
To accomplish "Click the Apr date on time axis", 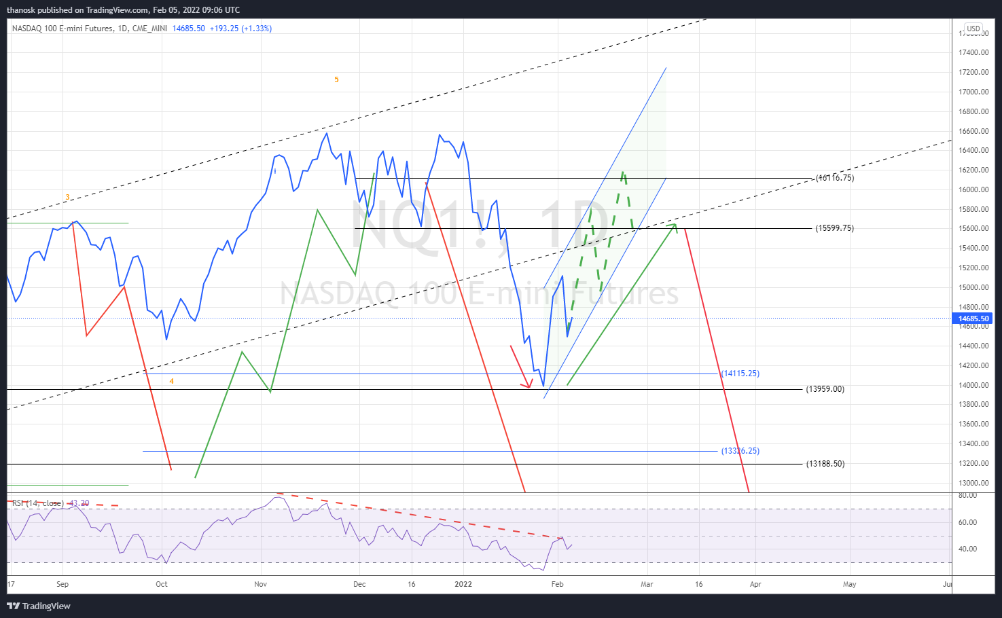I will 755,584.
